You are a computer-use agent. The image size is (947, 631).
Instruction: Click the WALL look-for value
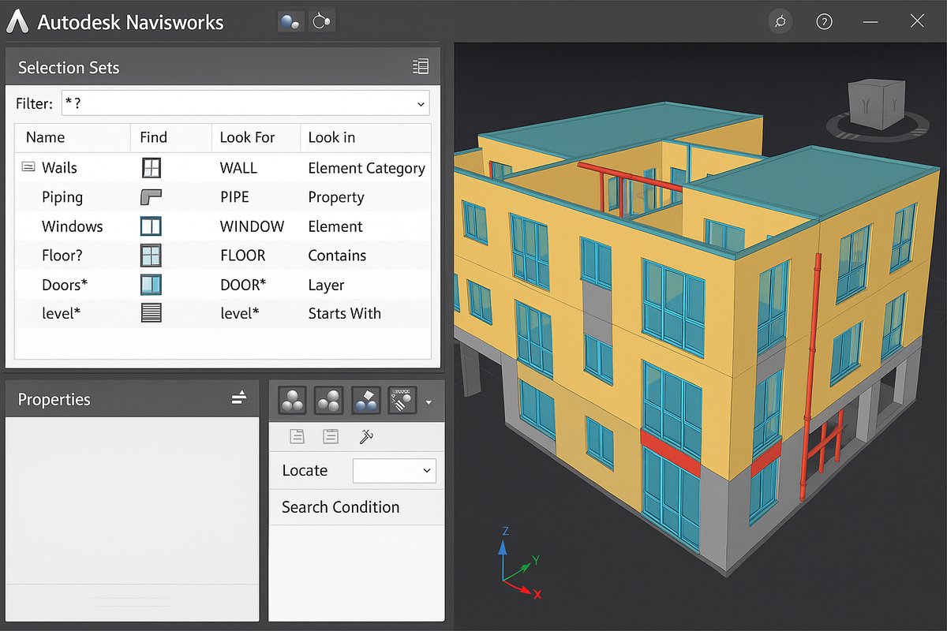[238, 168]
